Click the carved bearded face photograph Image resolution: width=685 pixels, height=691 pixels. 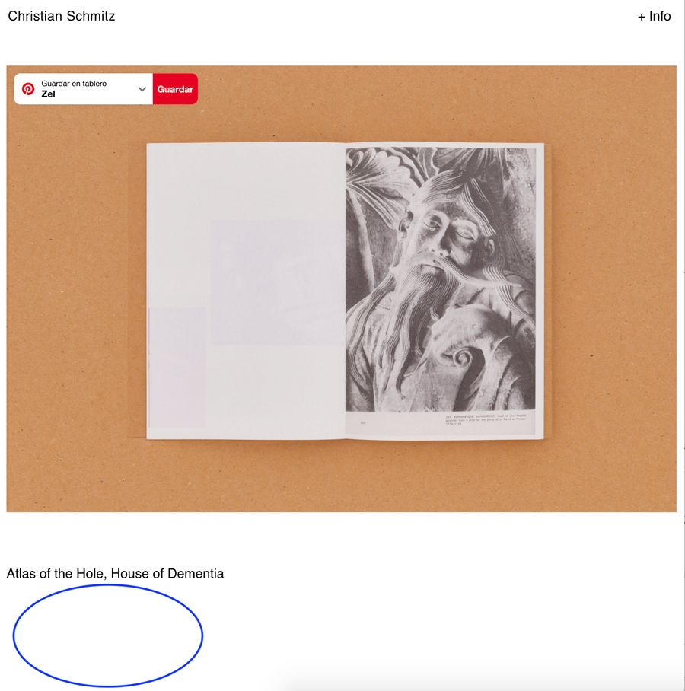pyautogui.click(x=441, y=279)
